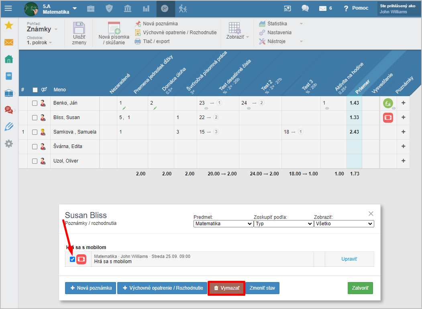Viewport: 422px width, 309px height.
Task: Click the green Zatvoriť button
Action: (x=360, y=288)
